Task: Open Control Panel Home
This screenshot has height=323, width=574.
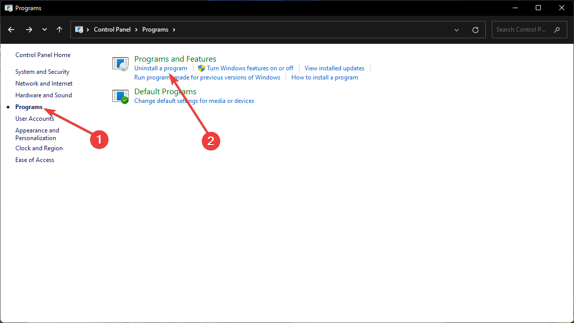Action: click(43, 55)
